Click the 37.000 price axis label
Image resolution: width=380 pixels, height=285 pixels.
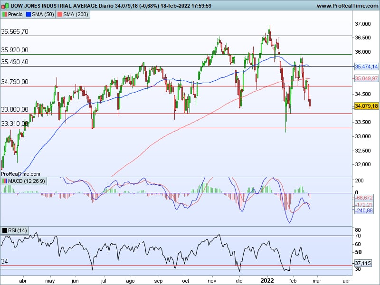click(363, 24)
